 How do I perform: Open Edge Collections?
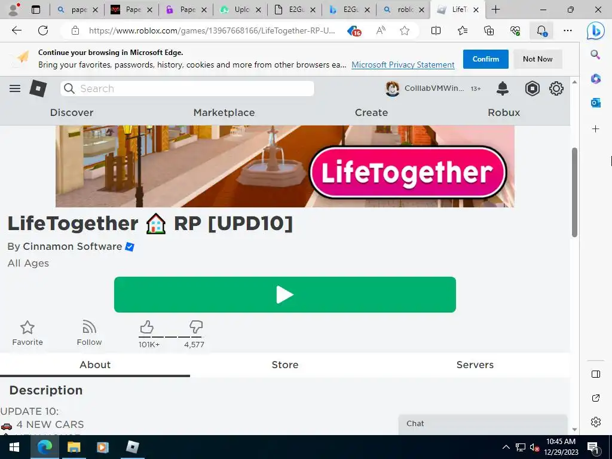click(x=489, y=30)
